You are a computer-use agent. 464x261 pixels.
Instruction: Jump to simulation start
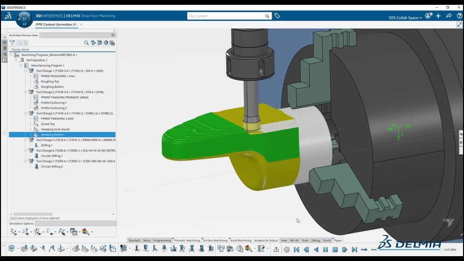[x=296, y=250]
